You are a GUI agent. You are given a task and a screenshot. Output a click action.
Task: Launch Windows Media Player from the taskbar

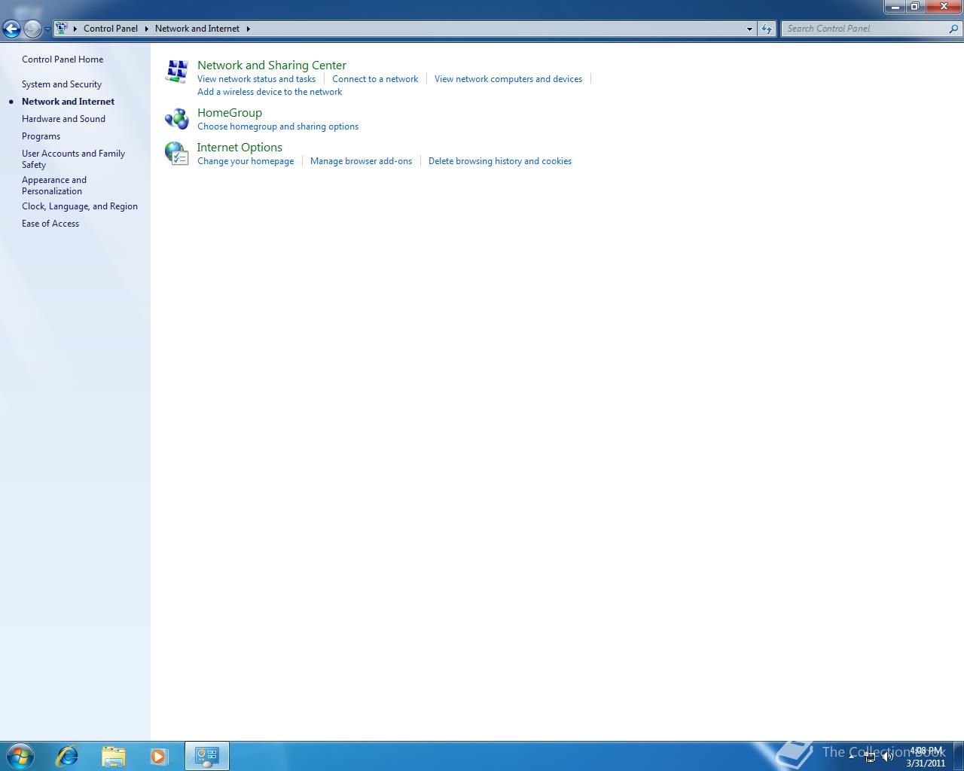tap(159, 755)
